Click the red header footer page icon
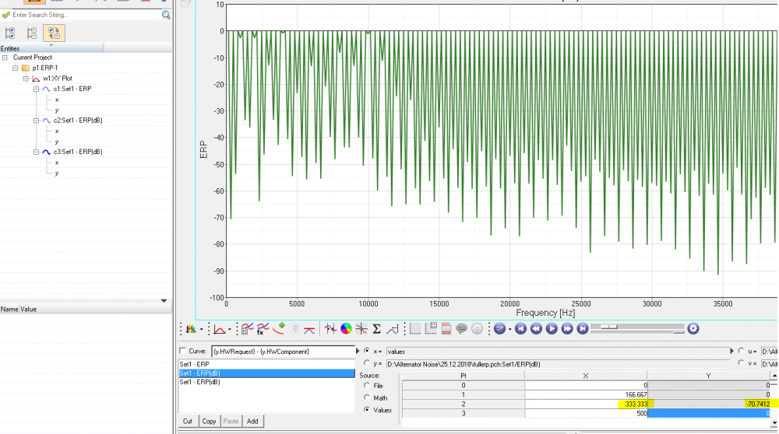779x434 pixels. coord(446,329)
